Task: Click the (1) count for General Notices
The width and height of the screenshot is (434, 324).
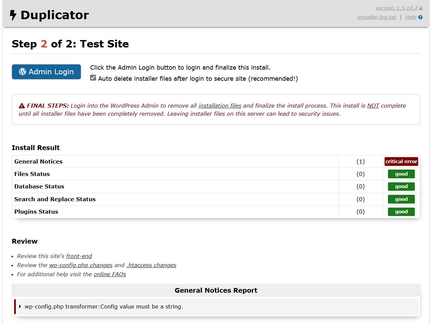Action: (x=360, y=161)
